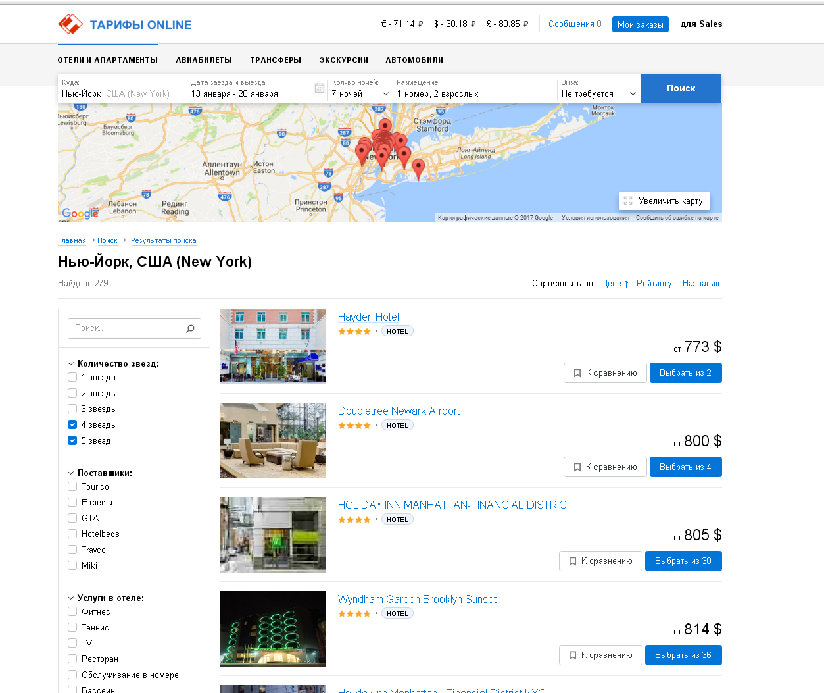
Task: Uncheck the 5 звезд checkbox
Action: (x=72, y=441)
